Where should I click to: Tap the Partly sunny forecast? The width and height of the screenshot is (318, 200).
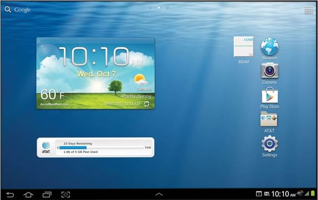pyautogui.click(x=137, y=96)
